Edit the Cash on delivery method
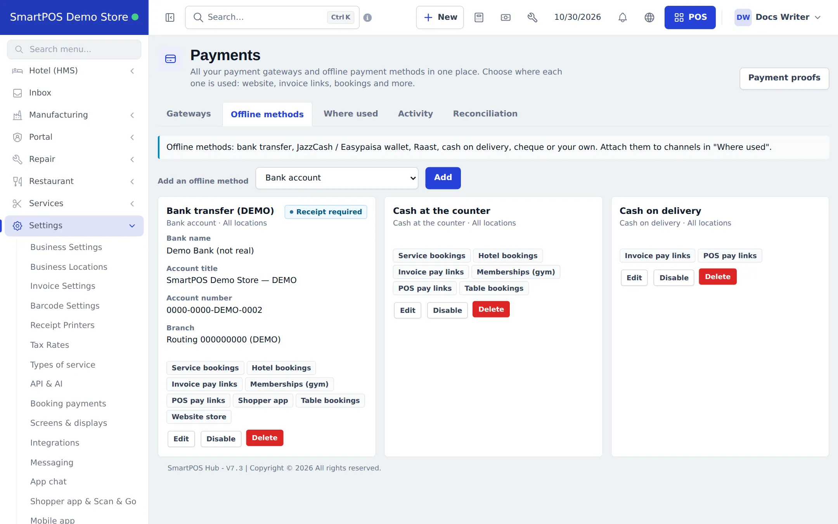 click(x=634, y=278)
